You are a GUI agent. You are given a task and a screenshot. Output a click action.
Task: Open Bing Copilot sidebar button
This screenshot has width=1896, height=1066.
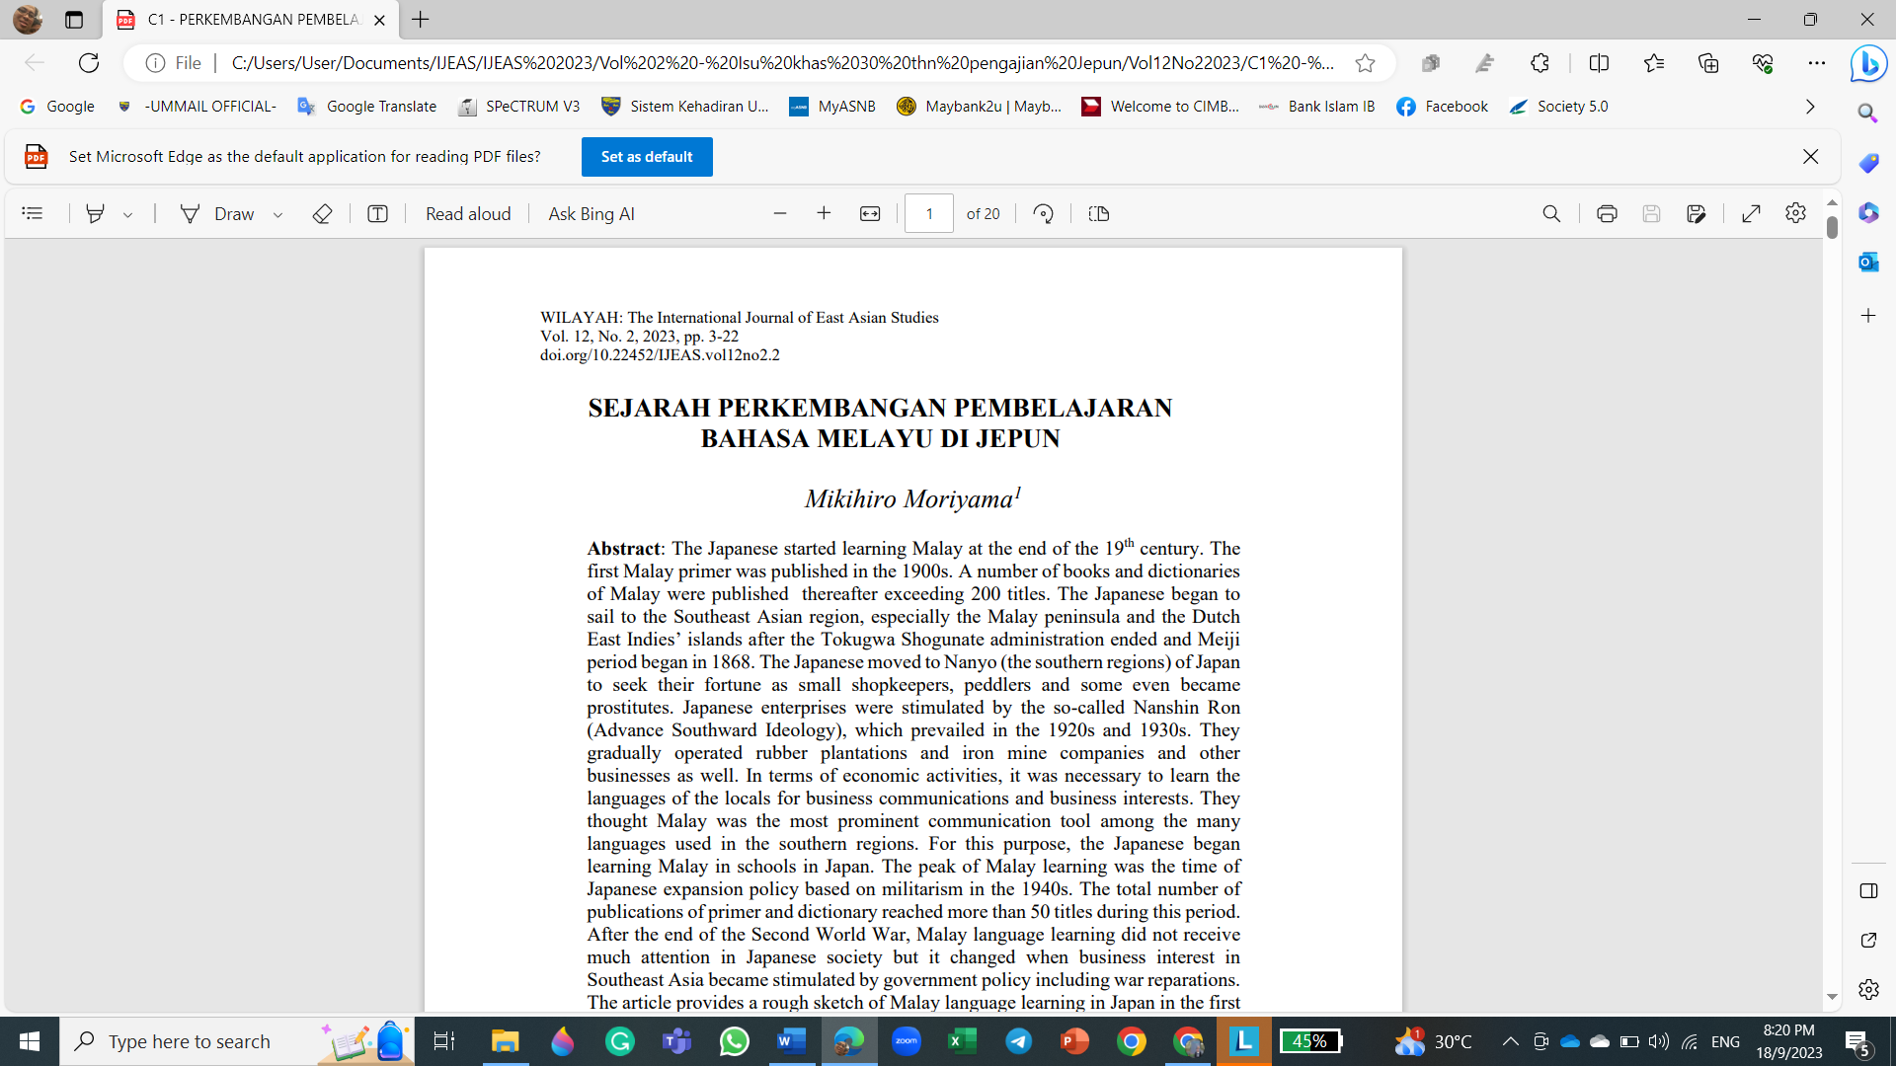1868,64
